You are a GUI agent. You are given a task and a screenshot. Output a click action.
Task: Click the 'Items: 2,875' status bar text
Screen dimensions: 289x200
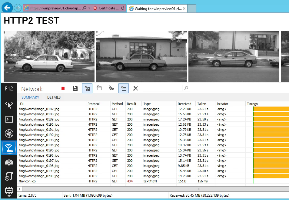(x=27, y=195)
